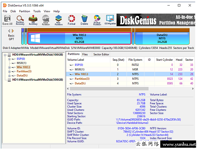197x151 pixels.
Task: Click the partition table's left scroll arrow
Action: click(68, 88)
